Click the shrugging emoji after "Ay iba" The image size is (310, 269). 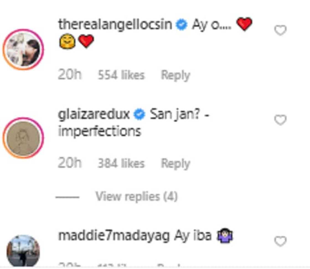(225, 236)
